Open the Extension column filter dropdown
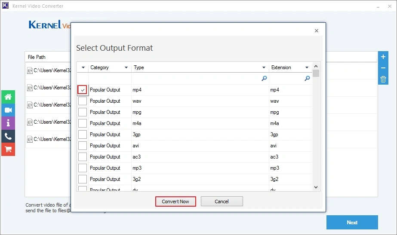Screen dimensions: 397x235 (307, 67)
